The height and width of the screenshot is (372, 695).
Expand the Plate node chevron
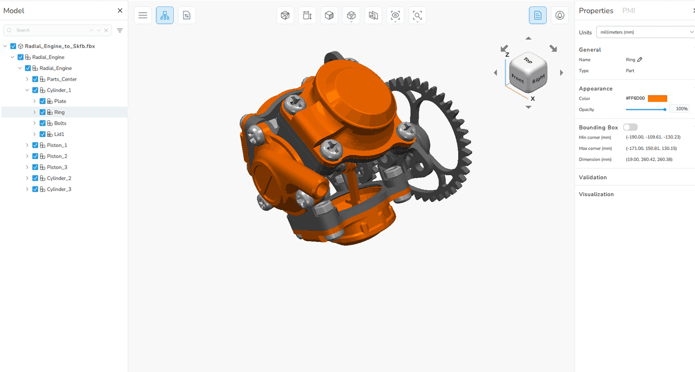pos(34,101)
